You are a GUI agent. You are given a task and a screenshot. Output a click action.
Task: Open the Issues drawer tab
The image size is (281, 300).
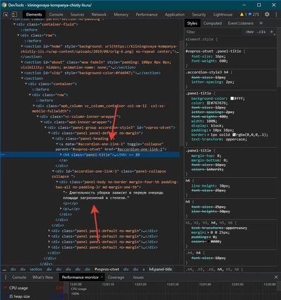pyautogui.click(x=138, y=277)
